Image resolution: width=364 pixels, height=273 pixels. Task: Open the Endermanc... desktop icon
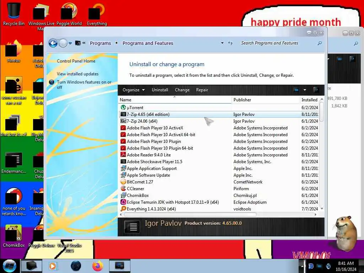(x=14, y=163)
